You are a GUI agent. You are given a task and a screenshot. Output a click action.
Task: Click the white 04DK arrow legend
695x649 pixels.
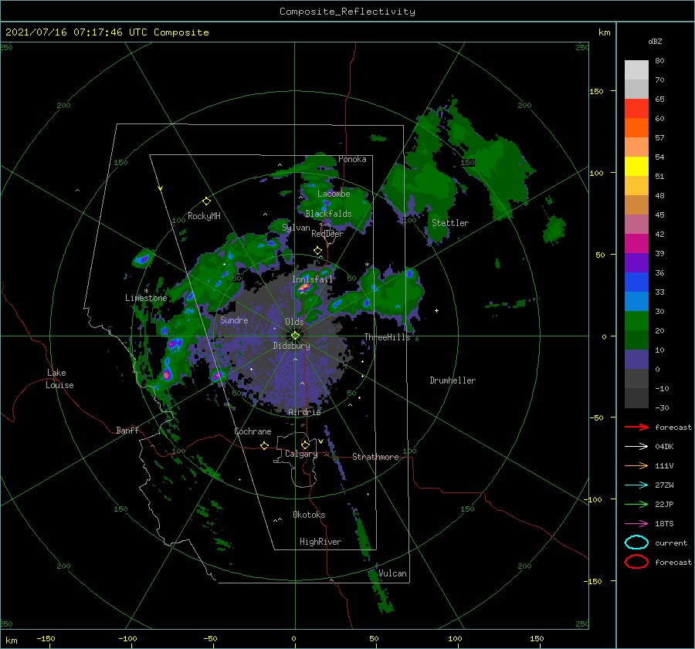(x=636, y=446)
